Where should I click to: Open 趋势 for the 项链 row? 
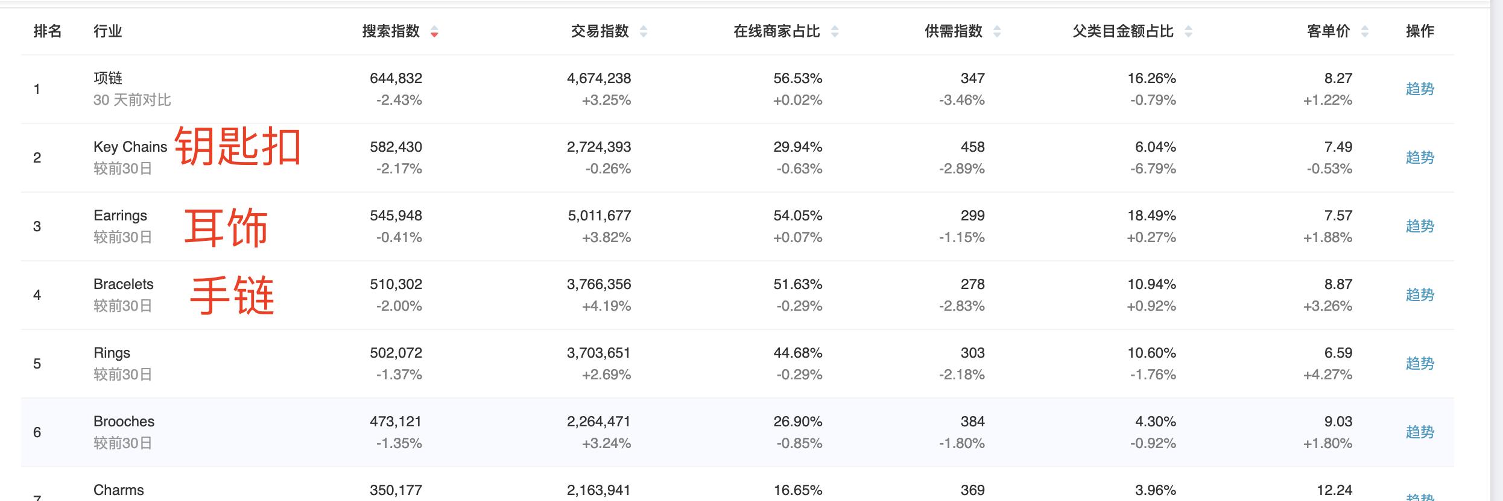[1420, 88]
